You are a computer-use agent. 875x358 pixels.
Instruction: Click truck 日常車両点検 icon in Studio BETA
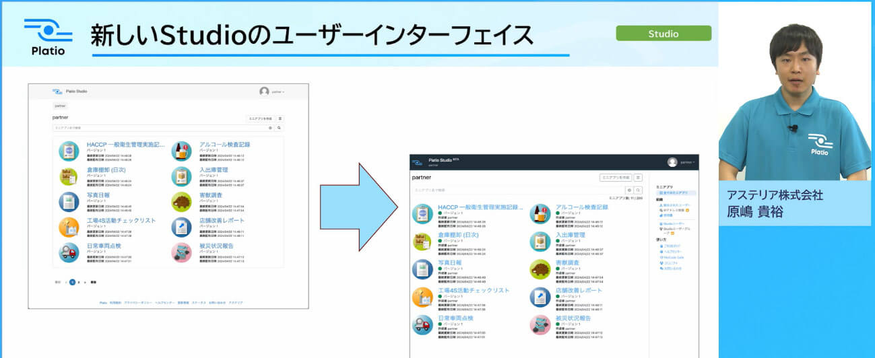422,324
